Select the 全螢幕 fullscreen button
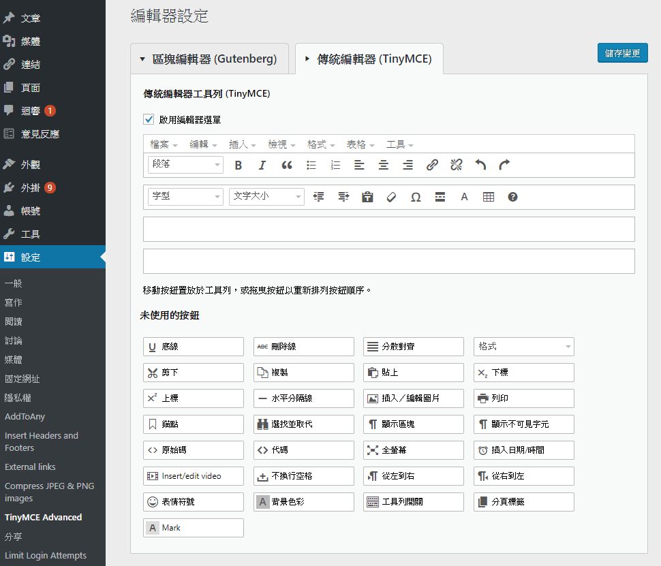The image size is (661, 566). point(414,450)
